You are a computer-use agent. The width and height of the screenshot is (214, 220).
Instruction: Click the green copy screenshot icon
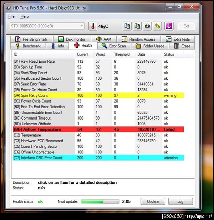coord(137,26)
